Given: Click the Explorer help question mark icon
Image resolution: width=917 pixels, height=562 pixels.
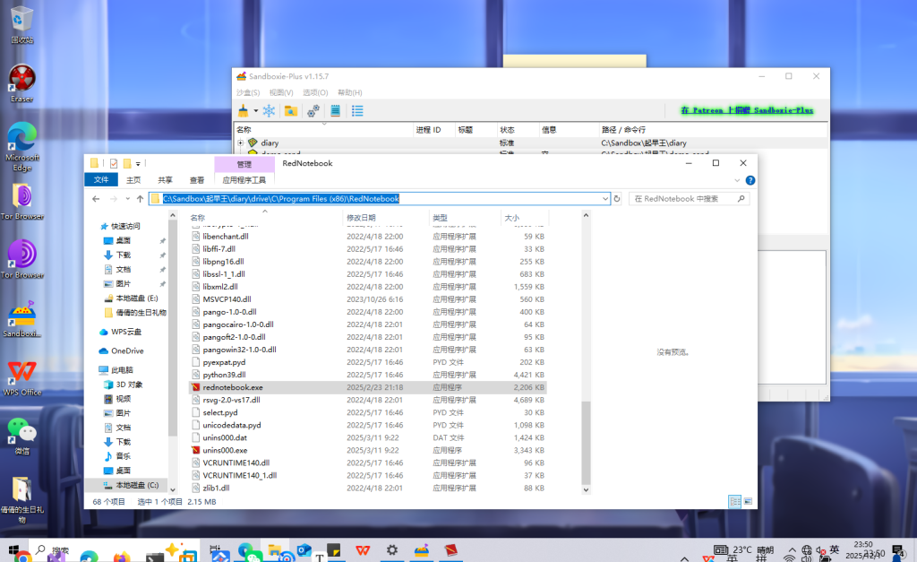Looking at the screenshot, I should coord(750,180).
